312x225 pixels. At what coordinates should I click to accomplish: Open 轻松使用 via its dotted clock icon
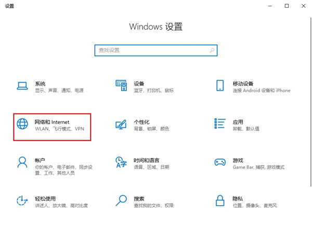pos(22,202)
